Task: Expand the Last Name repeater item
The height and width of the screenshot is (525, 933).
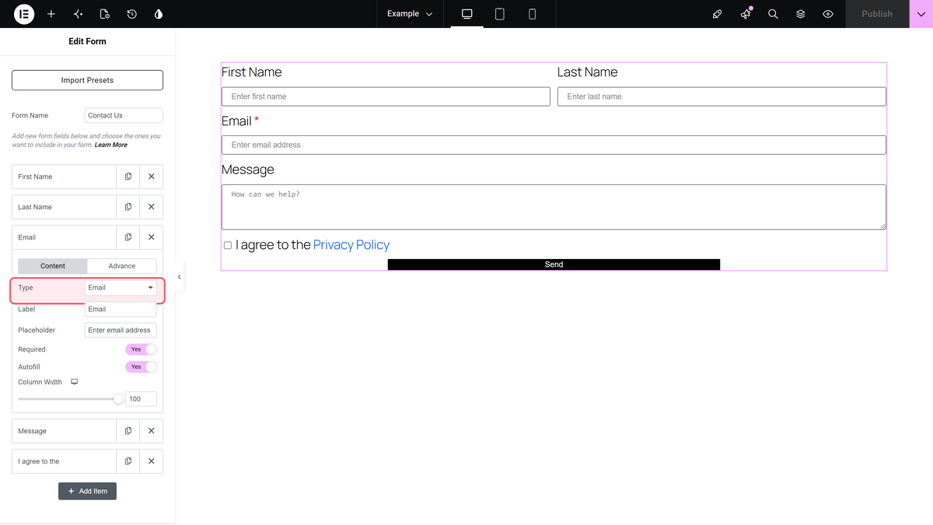Action: click(64, 207)
